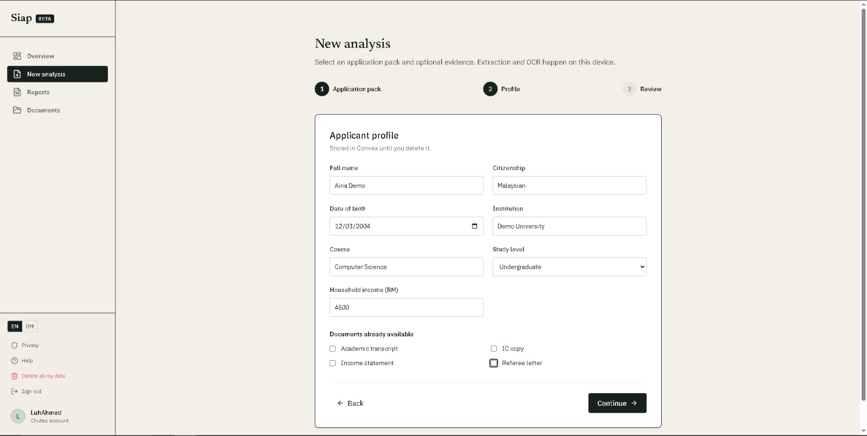Select New analysis in sidebar
The height and width of the screenshot is (436, 867).
57,74
